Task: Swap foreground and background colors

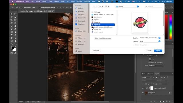Action: [x=15, y=47]
